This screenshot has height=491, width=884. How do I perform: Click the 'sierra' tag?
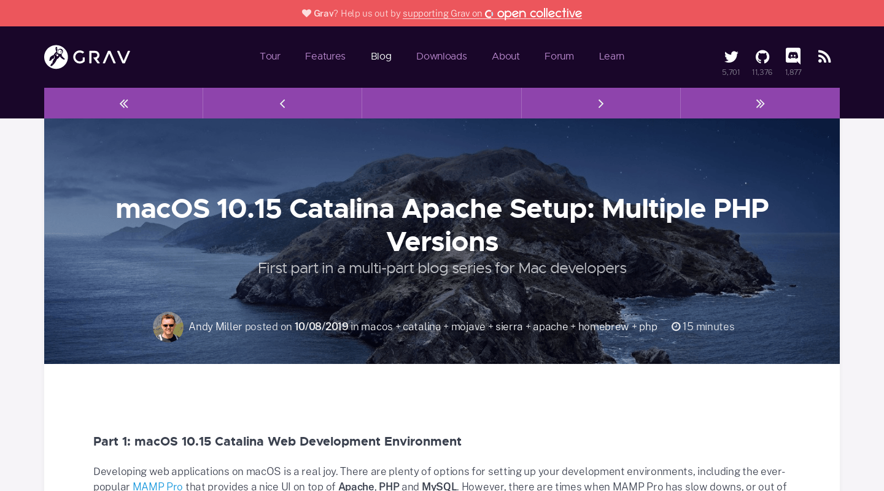[509, 327]
